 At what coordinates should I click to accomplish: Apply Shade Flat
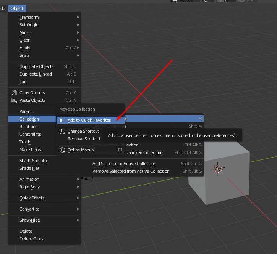(45, 168)
